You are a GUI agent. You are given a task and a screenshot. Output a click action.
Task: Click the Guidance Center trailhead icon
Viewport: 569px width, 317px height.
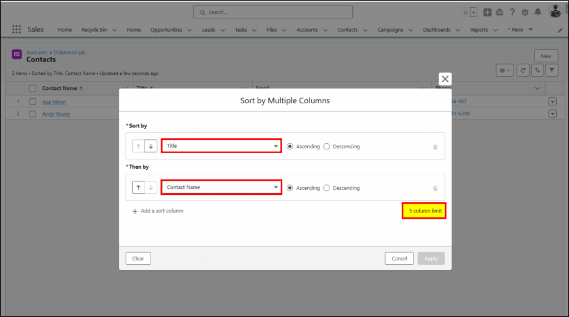click(x=500, y=12)
